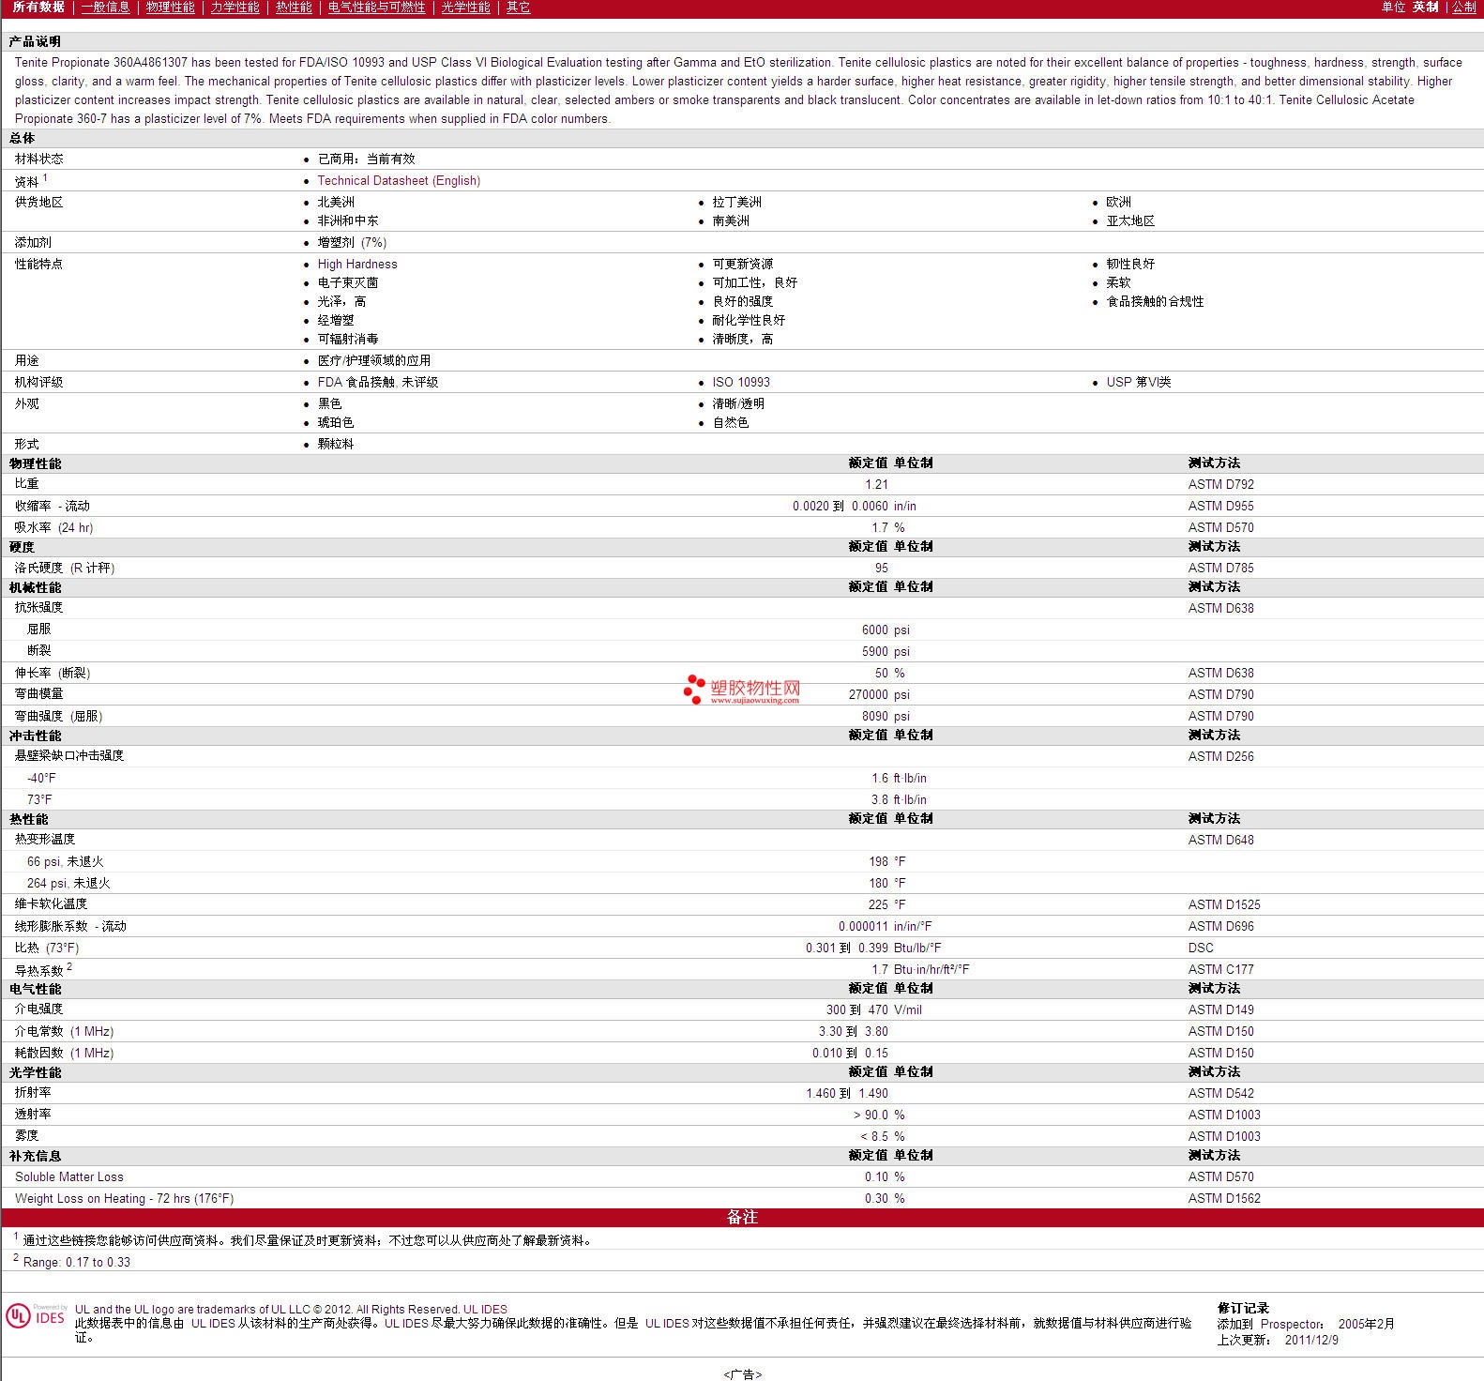The image size is (1484, 1381).
Task: Select the 比重 value 1.21
Action: 876,484
